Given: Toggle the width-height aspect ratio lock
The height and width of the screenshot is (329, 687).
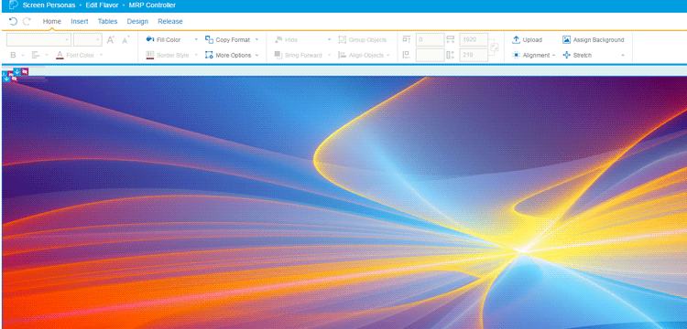Looking at the screenshot, I should [496, 48].
